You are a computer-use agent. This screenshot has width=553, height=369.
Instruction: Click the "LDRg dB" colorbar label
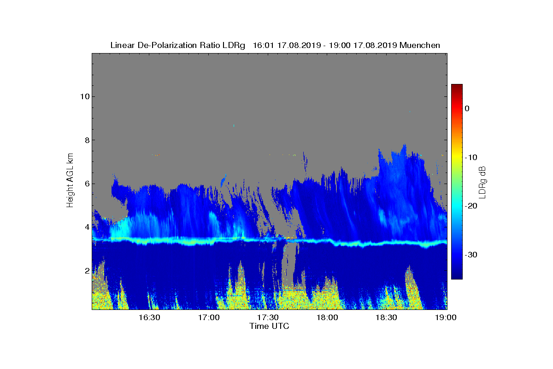(482, 182)
